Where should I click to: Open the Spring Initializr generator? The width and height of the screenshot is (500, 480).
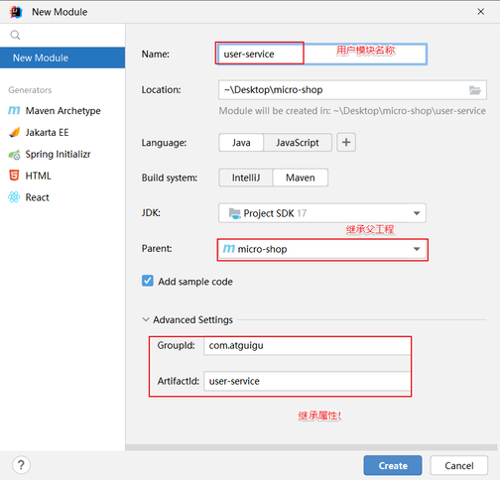point(50,155)
